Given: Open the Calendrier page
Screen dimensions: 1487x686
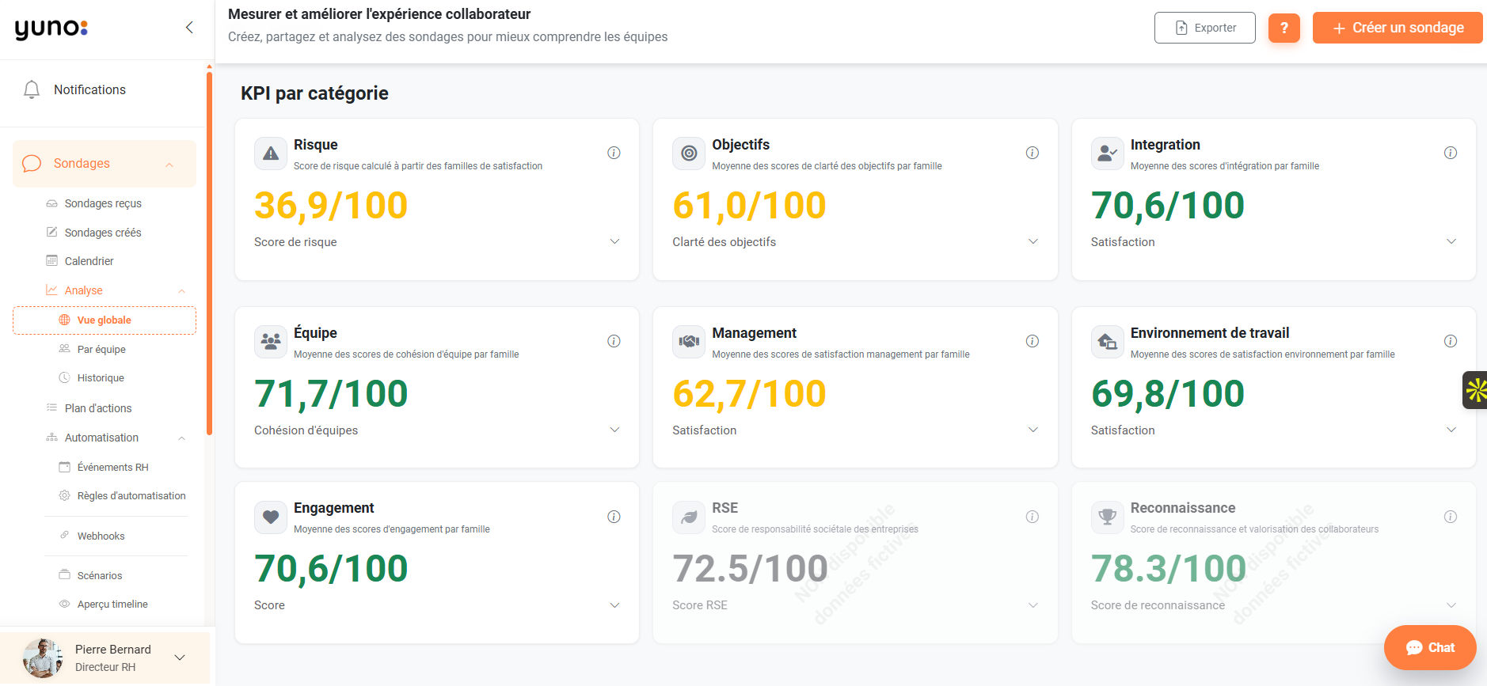Looking at the screenshot, I should point(89,261).
